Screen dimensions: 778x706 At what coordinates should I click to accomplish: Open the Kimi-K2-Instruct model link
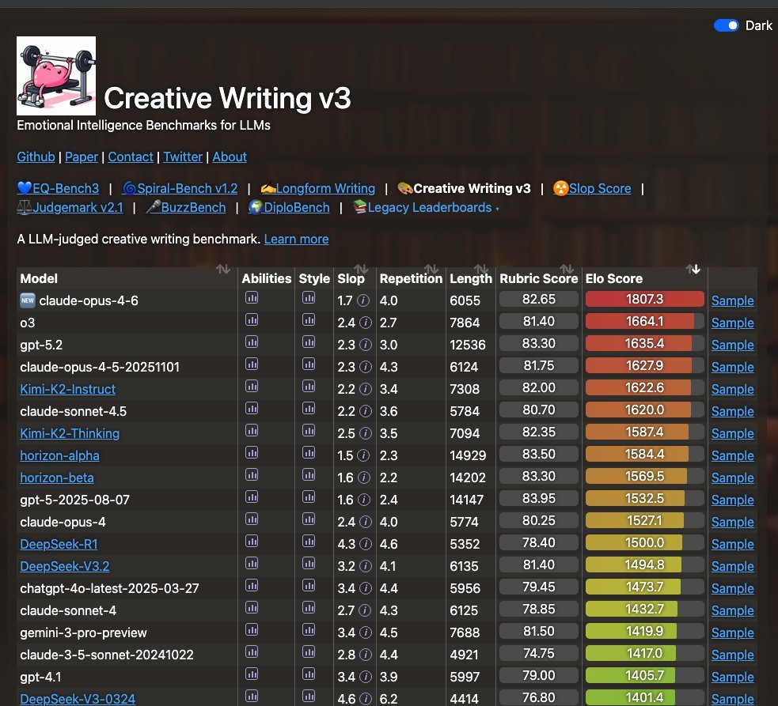pyautogui.click(x=67, y=389)
